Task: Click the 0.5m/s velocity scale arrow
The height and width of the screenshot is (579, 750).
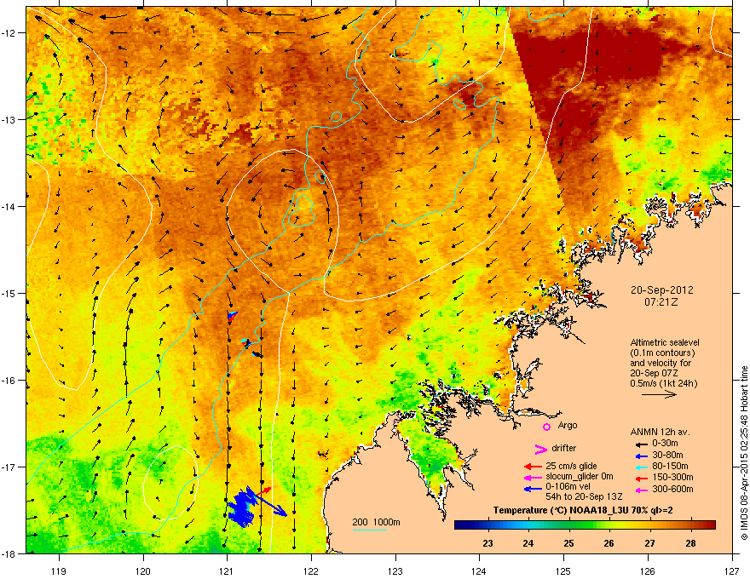Action: [x=659, y=394]
